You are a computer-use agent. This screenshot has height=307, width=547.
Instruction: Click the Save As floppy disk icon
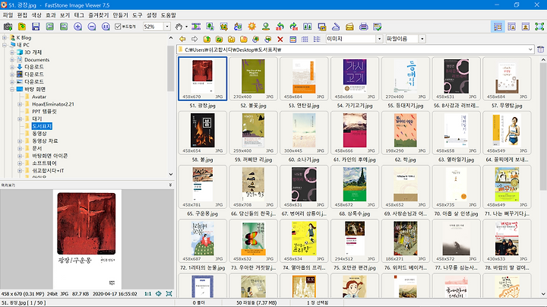(36, 27)
